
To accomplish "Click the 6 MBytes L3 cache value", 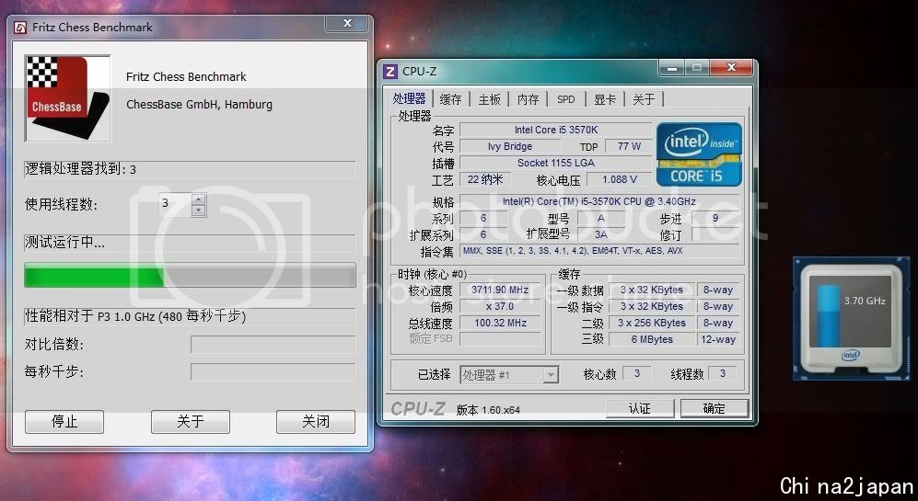I will (x=652, y=339).
